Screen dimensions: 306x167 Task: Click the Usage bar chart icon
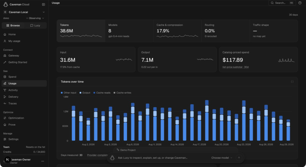coord(5,83)
